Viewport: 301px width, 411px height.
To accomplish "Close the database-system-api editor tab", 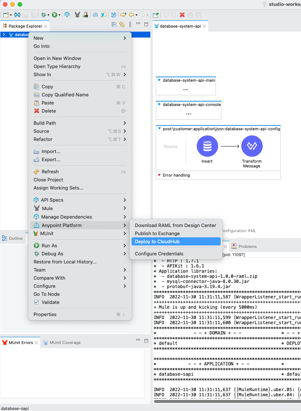I will pyautogui.click(x=204, y=26).
